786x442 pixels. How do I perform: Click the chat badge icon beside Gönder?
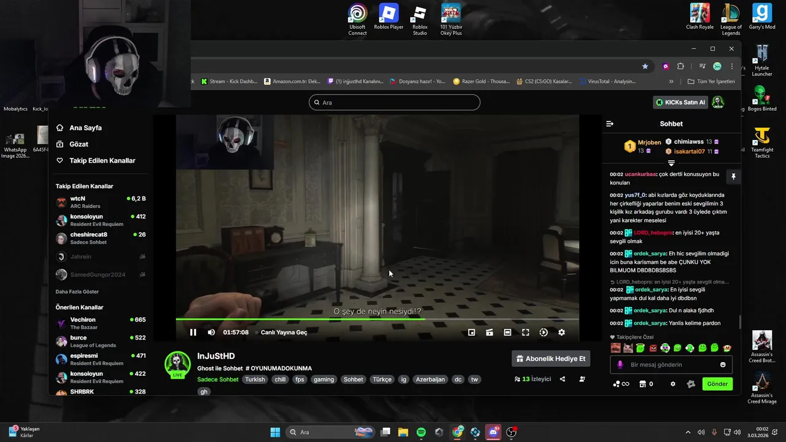[691, 384]
